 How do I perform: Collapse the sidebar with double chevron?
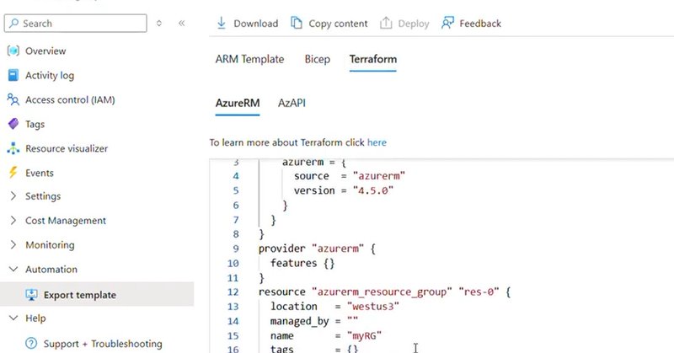(x=181, y=24)
